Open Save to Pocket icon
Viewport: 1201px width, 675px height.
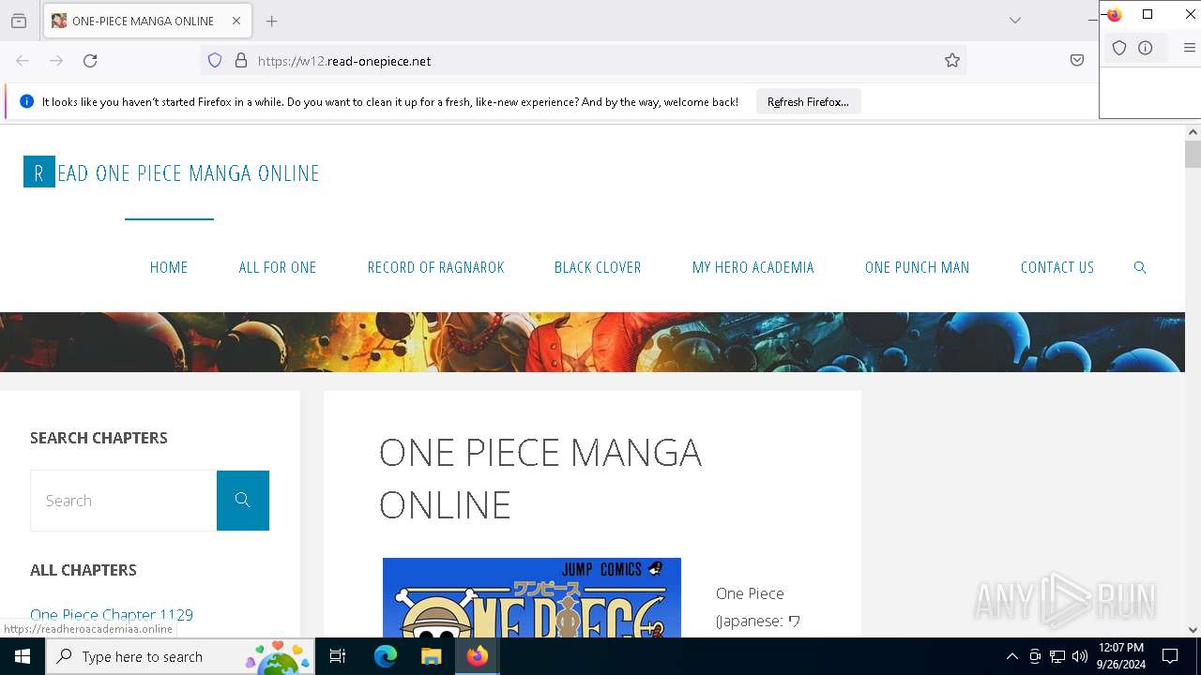(x=1077, y=61)
